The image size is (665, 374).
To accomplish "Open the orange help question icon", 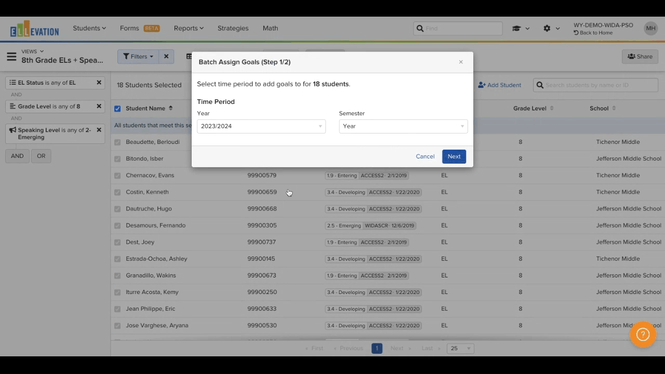I will [x=643, y=335].
